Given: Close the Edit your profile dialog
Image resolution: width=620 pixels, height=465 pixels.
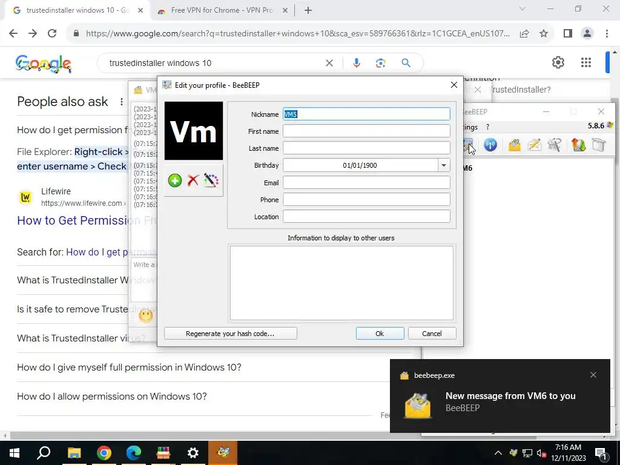Looking at the screenshot, I should pyautogui.click(x=454, y=85).
